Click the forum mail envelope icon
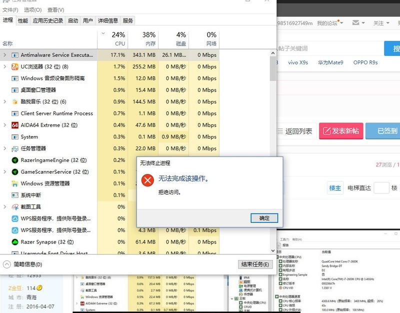The width and height of the screenshot is (400, 313). [x=355, y=22]
